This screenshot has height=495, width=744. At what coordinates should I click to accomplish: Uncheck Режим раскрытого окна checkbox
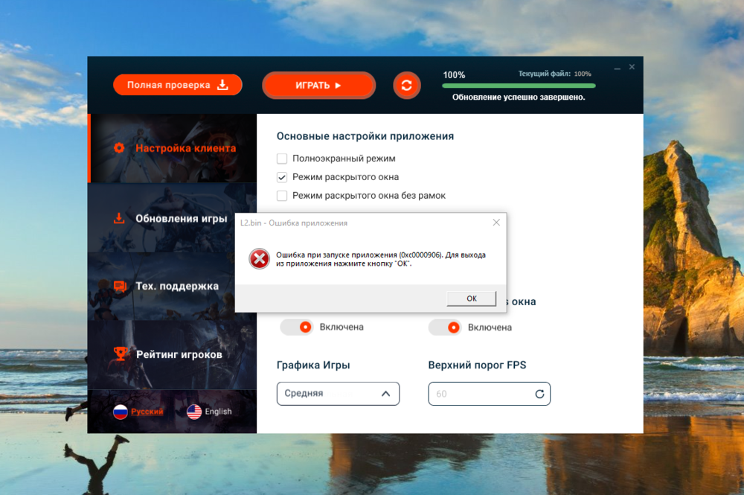[282, 177]
